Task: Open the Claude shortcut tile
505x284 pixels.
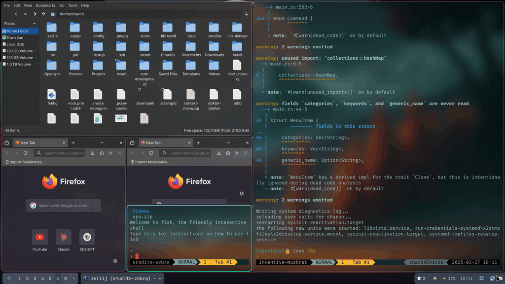Action: pyautogui.click(x=64, y=237)
